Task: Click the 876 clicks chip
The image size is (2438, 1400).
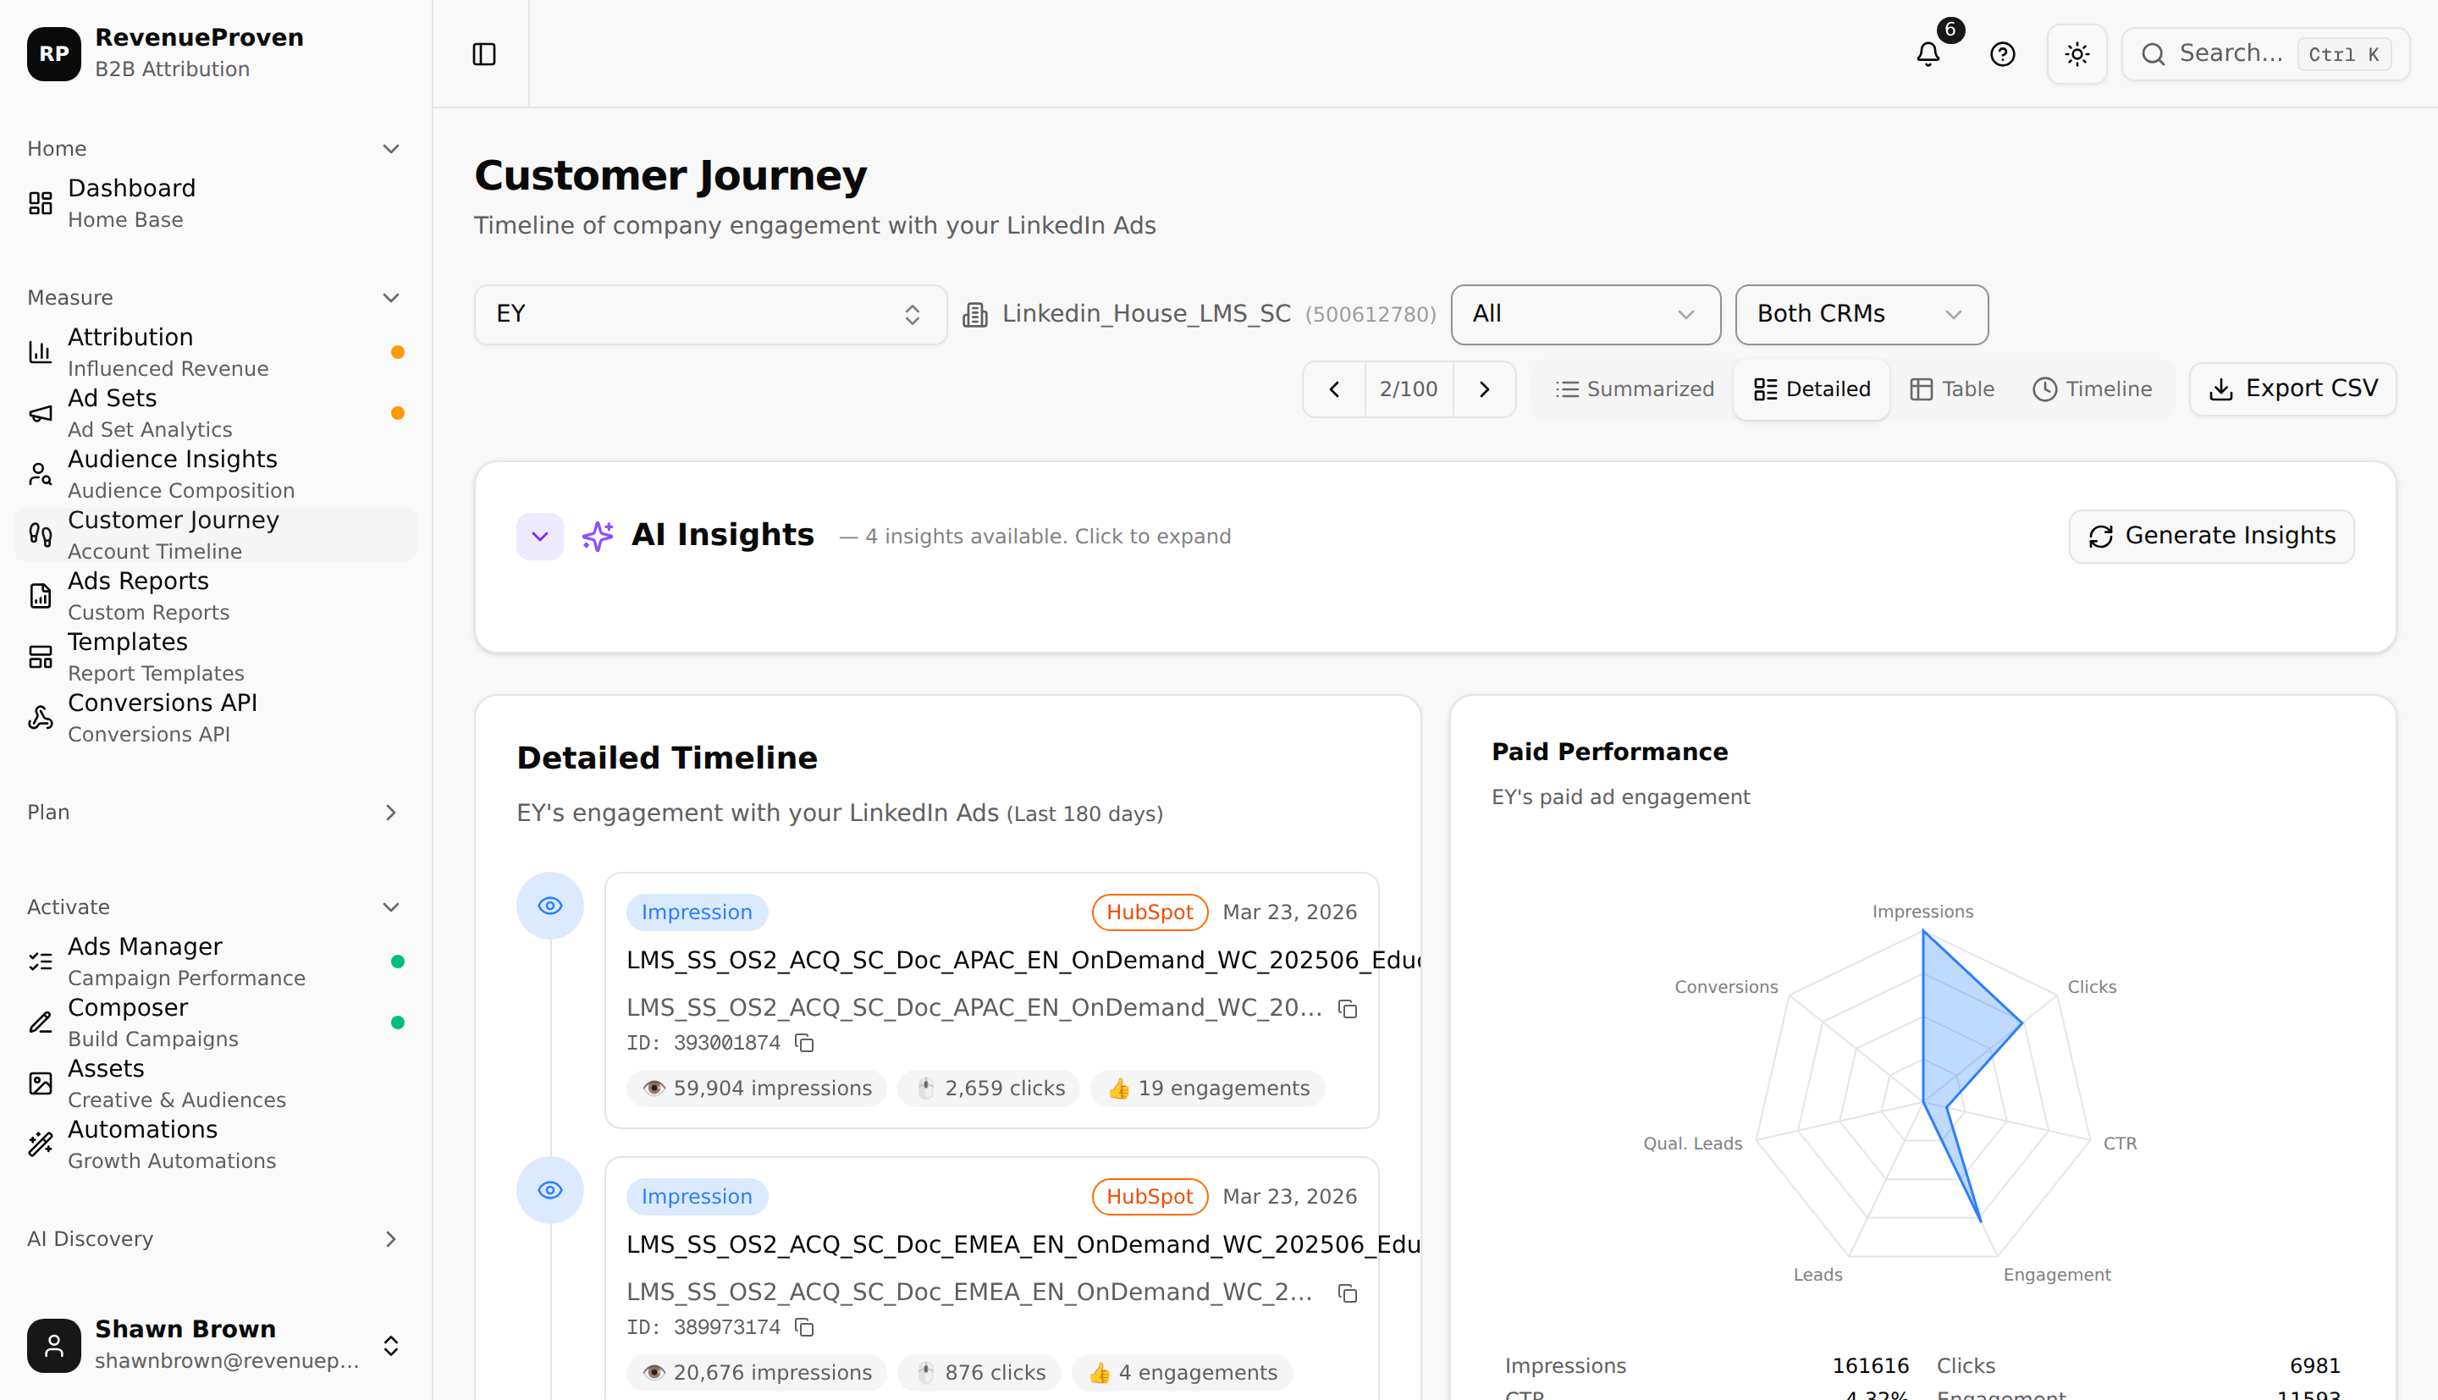Action: click(x=979, y=1373)
